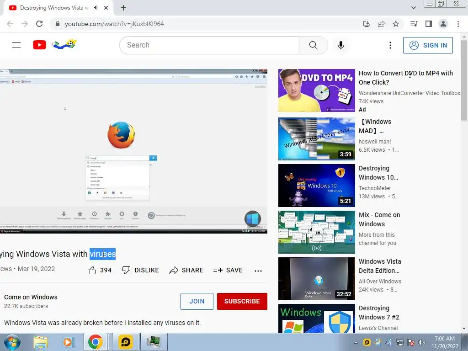The width and height of the screenshot is (468, 351).
Task: Open Chrome media control icon
Action: pos(414,24)
